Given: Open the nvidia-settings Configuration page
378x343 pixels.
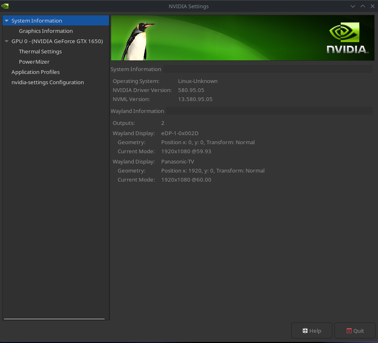Looking at the screenshot, I should click(48, 82).
